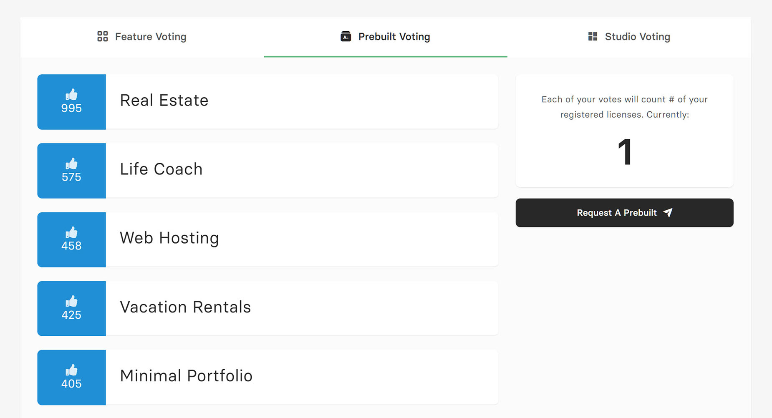Click the Studio Voting squares icon

click(x=593, y=36)
